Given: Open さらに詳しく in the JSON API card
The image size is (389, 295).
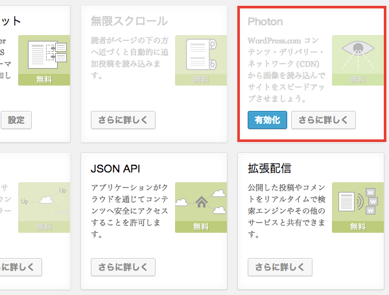Looking at the screenshot, I should point(123,267).
